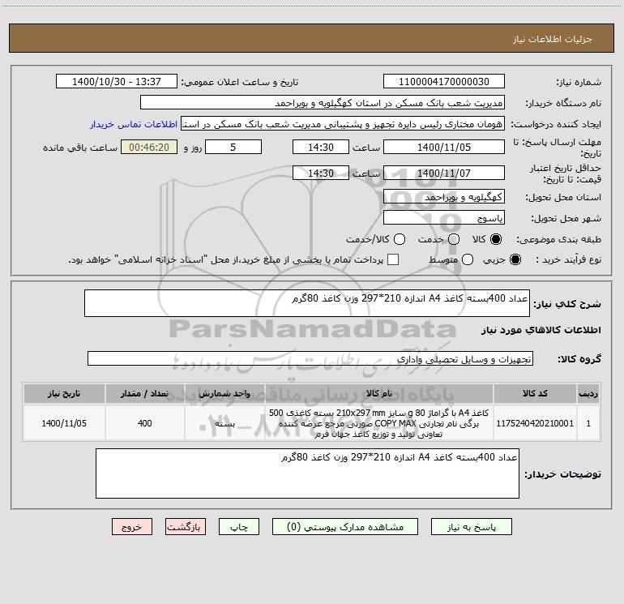Click the delivery city field یاسوج
624x604 pixels.
(444, 217)
